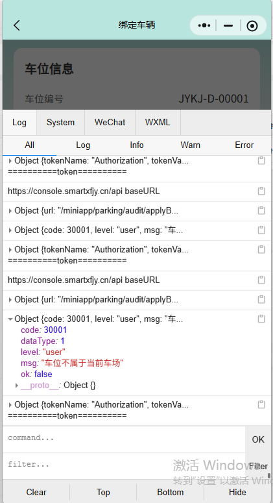Copy the first baseURL log line
This screenshot has width=273, height=503.
coord(261,191)
